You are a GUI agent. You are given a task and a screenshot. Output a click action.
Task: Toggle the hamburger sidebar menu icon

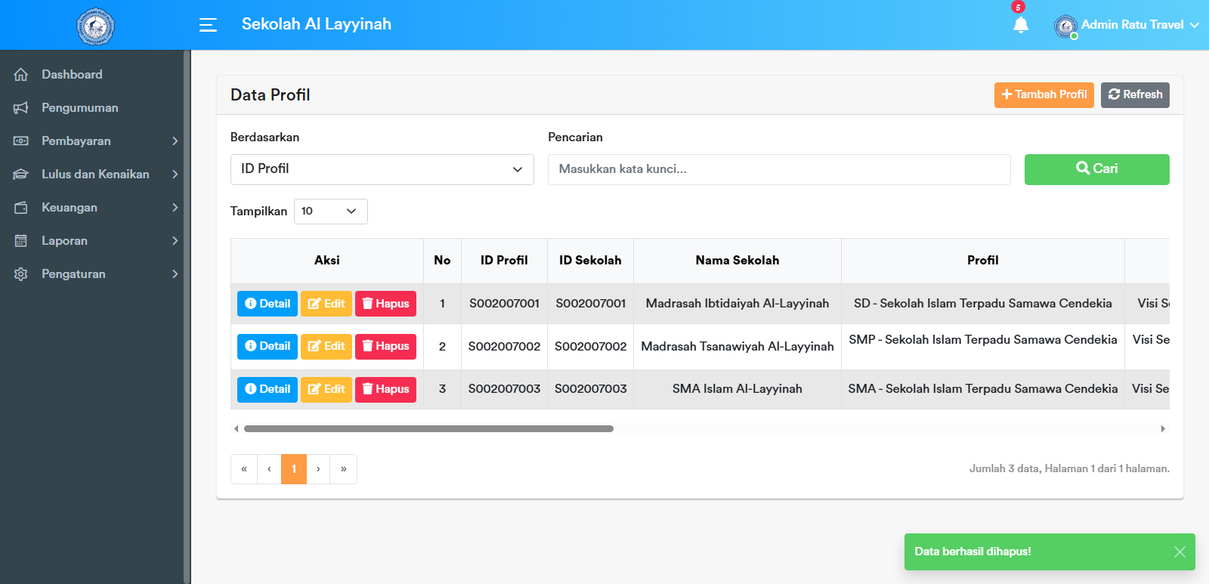(208, 25)
